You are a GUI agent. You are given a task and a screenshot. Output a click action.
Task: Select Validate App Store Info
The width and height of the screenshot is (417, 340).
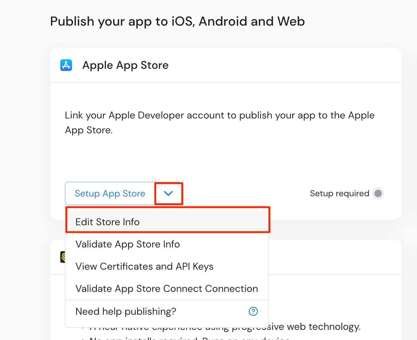tap(128, 244)
